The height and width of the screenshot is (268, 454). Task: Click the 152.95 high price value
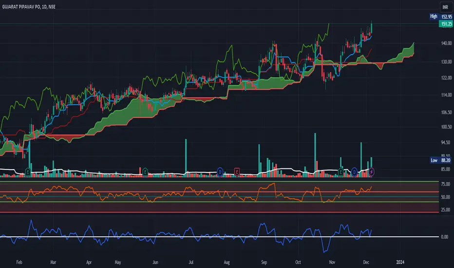[x=446, y=17]
